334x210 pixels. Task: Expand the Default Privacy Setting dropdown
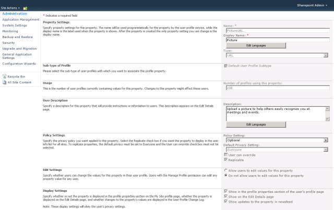point(325,150)
